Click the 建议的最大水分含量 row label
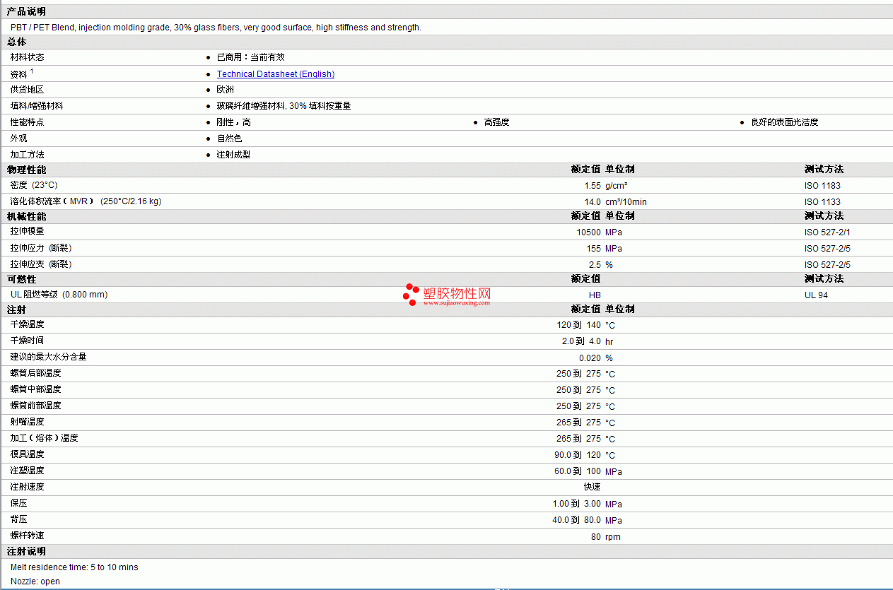Screen dimensions: 893x590 (x=48, y=357)
